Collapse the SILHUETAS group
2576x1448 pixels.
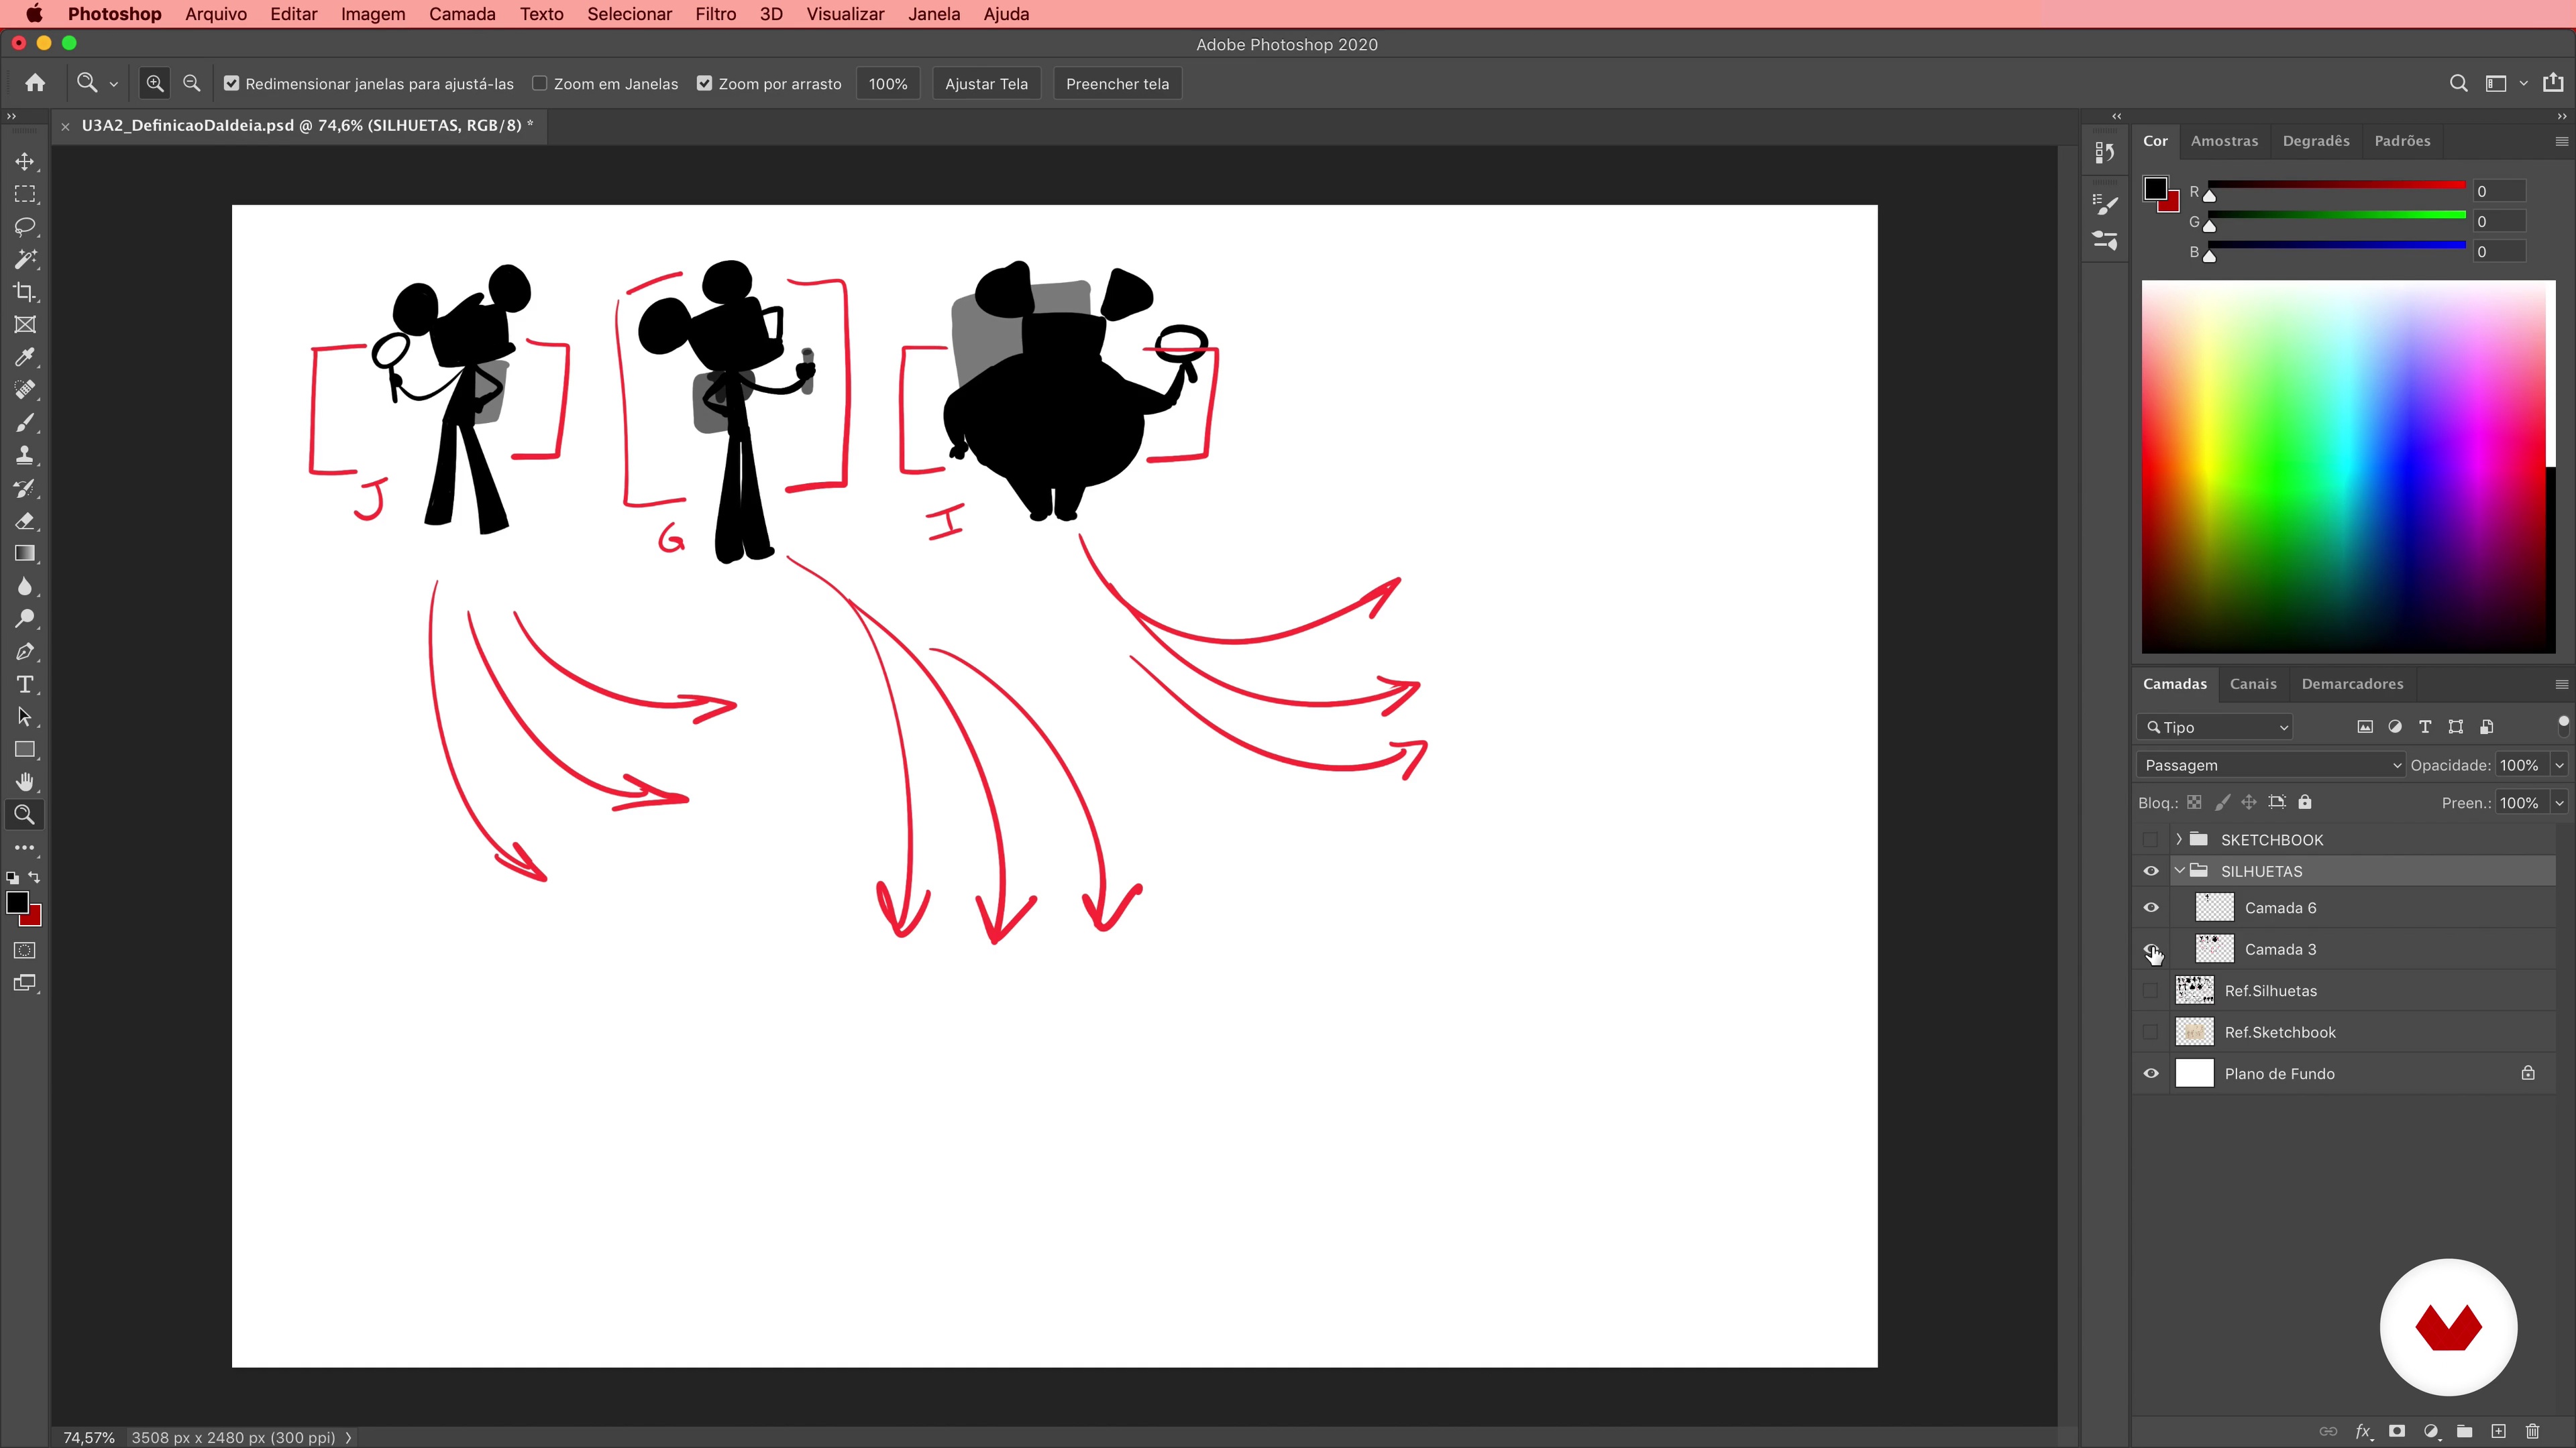click(2179, 871)
